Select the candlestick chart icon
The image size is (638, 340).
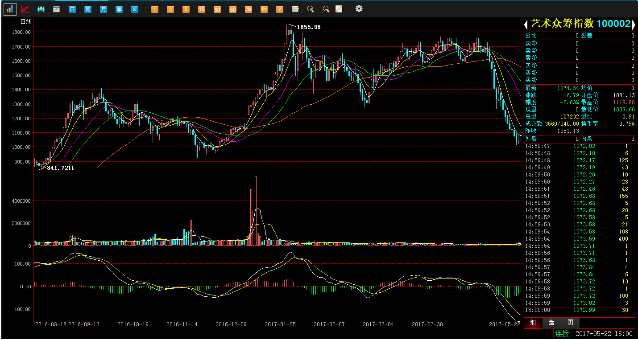tap(41, 9)
